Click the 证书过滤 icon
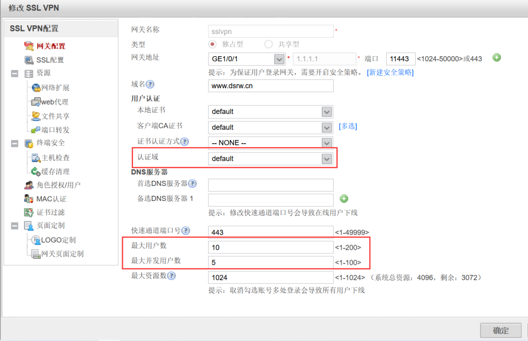This screenshot has width=528, height=341. pos(29,213)
